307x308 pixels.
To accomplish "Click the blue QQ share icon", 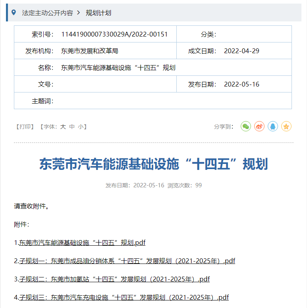I will (273, 127).
